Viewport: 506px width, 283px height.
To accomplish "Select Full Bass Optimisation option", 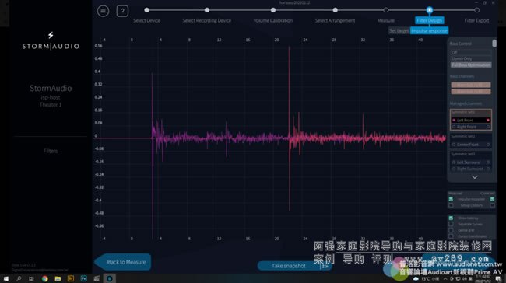I will 471,65.
